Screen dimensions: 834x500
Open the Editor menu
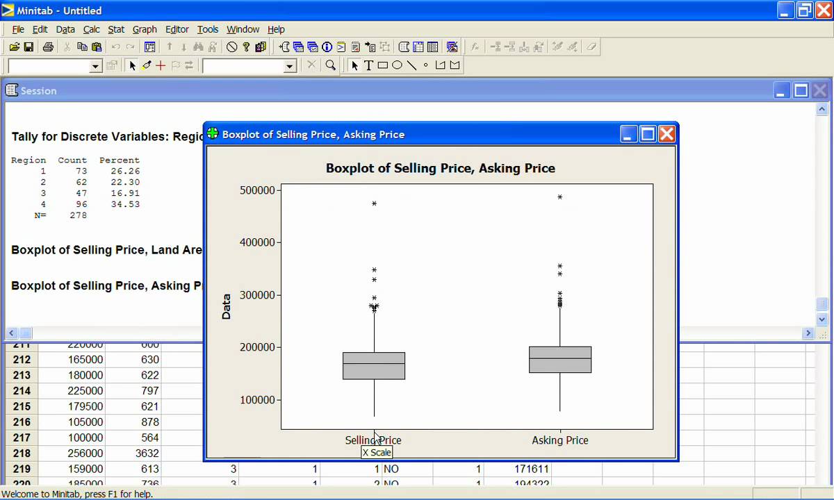(x=177, y=29)
